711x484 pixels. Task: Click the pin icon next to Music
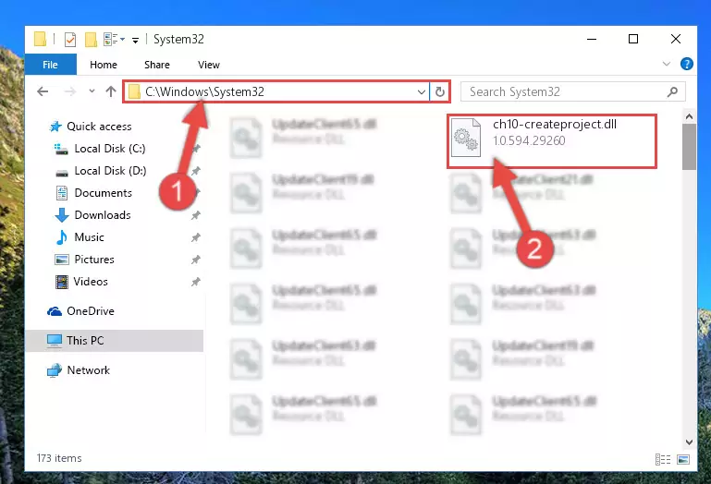coord(195,237)
